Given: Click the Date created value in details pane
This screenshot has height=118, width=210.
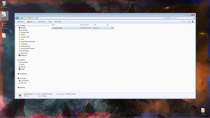Looking at the screenshot, I should coord(70,94).
